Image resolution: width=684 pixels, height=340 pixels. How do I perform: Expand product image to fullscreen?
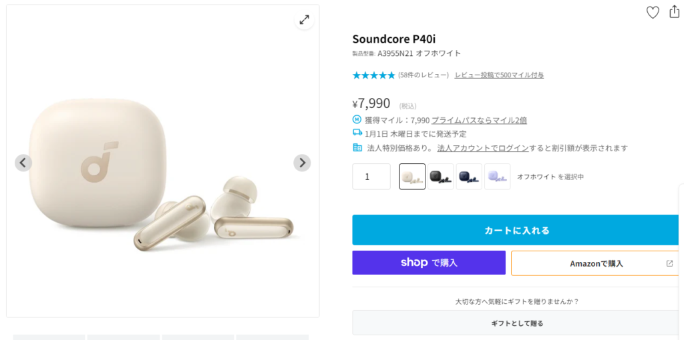click(304, 20)
